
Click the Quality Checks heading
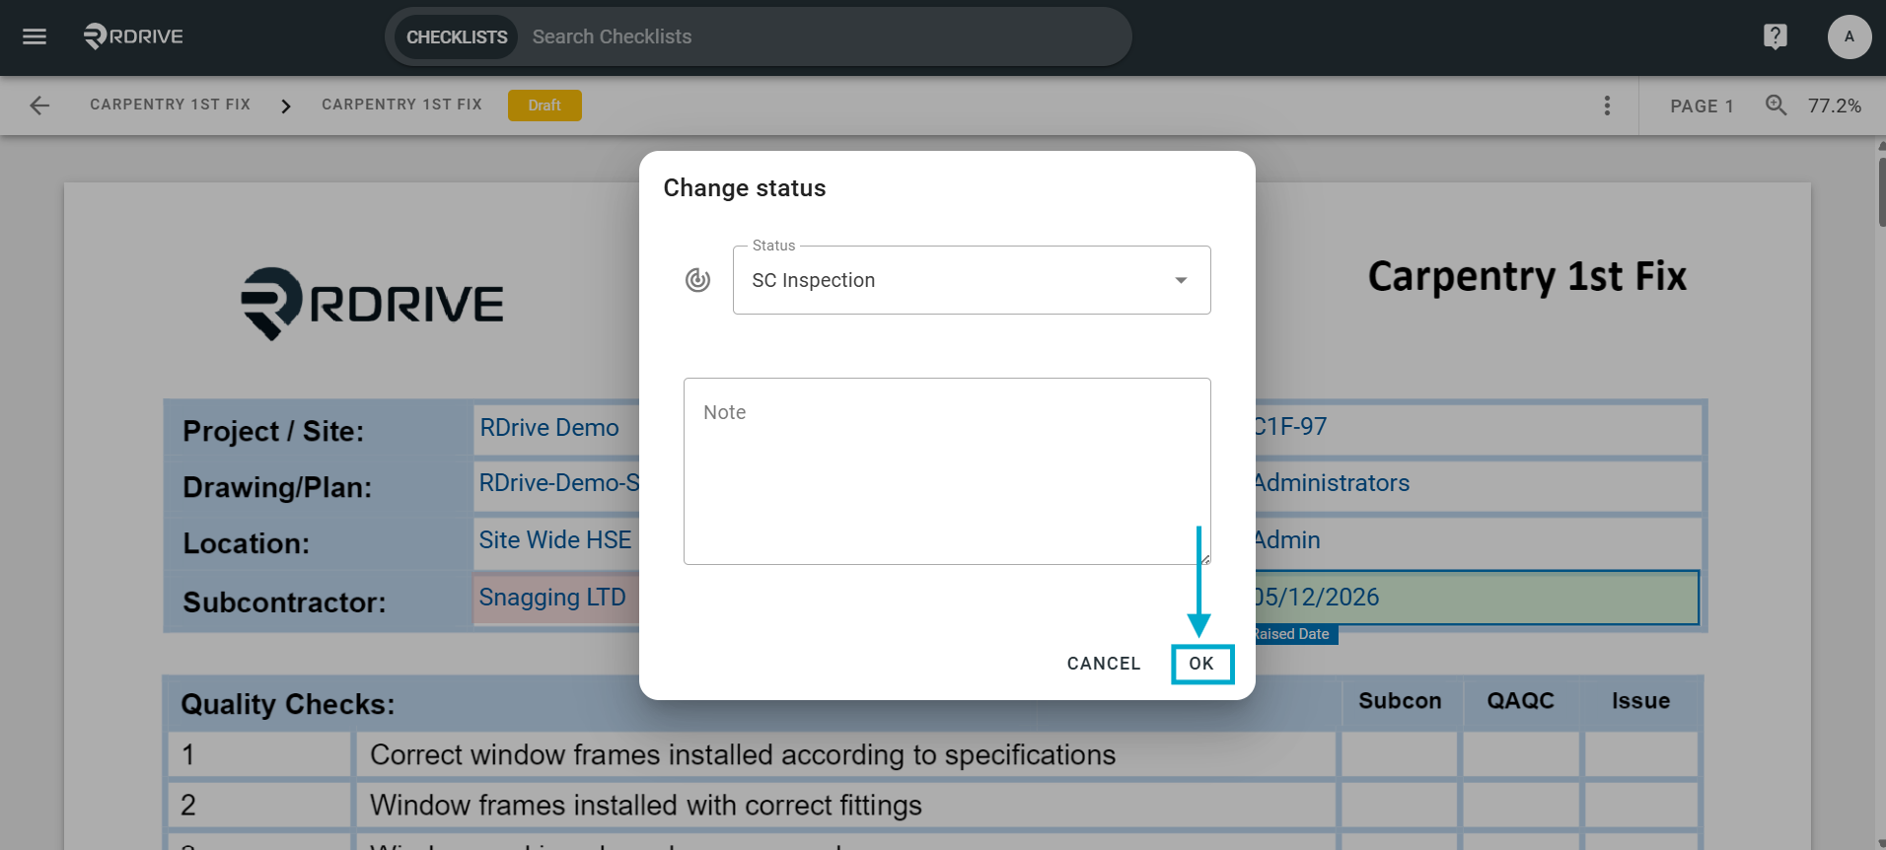(x=288, y=704)
